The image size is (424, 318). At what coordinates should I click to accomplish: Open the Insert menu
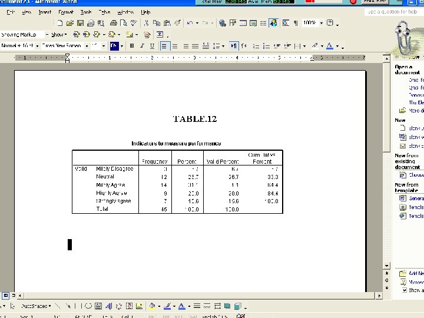[x=45, y=12]
